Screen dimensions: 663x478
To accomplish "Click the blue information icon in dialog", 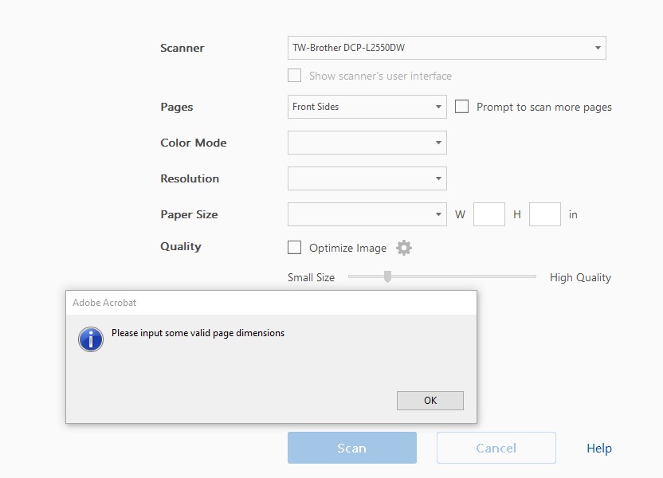I will tap(91, 339).
